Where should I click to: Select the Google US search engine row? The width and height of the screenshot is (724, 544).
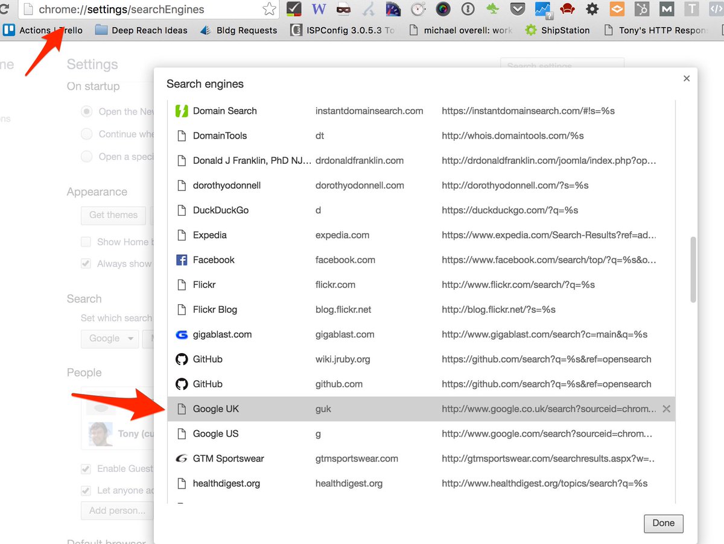pyautogui.click(x=421, y=434)
